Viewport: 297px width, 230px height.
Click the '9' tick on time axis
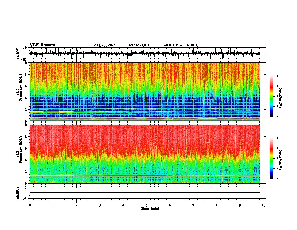point(240,205)
